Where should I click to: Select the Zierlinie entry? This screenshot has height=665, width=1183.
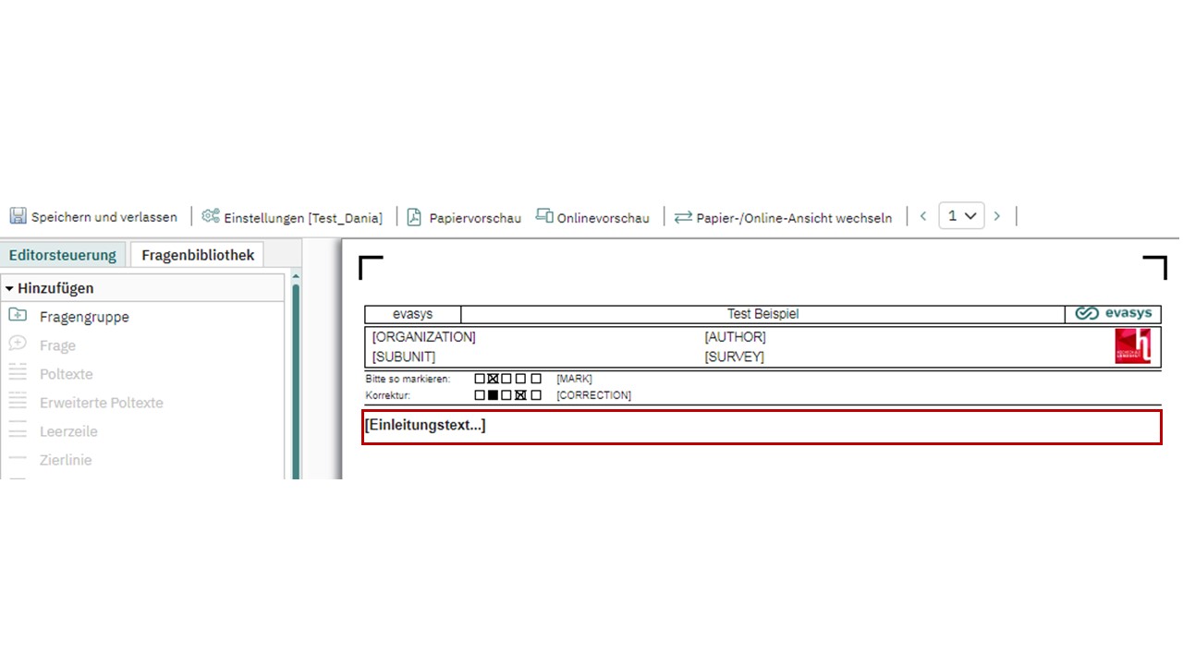tap(66, 460)
